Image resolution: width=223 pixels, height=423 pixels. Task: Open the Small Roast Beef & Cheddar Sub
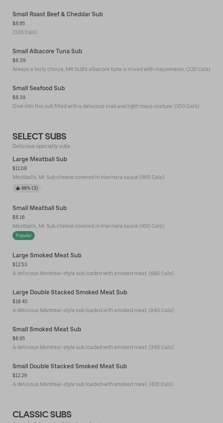pos(58,14)
